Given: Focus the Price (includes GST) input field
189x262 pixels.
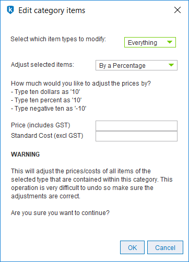Looking at the screenshot, I should click(136, 126).
